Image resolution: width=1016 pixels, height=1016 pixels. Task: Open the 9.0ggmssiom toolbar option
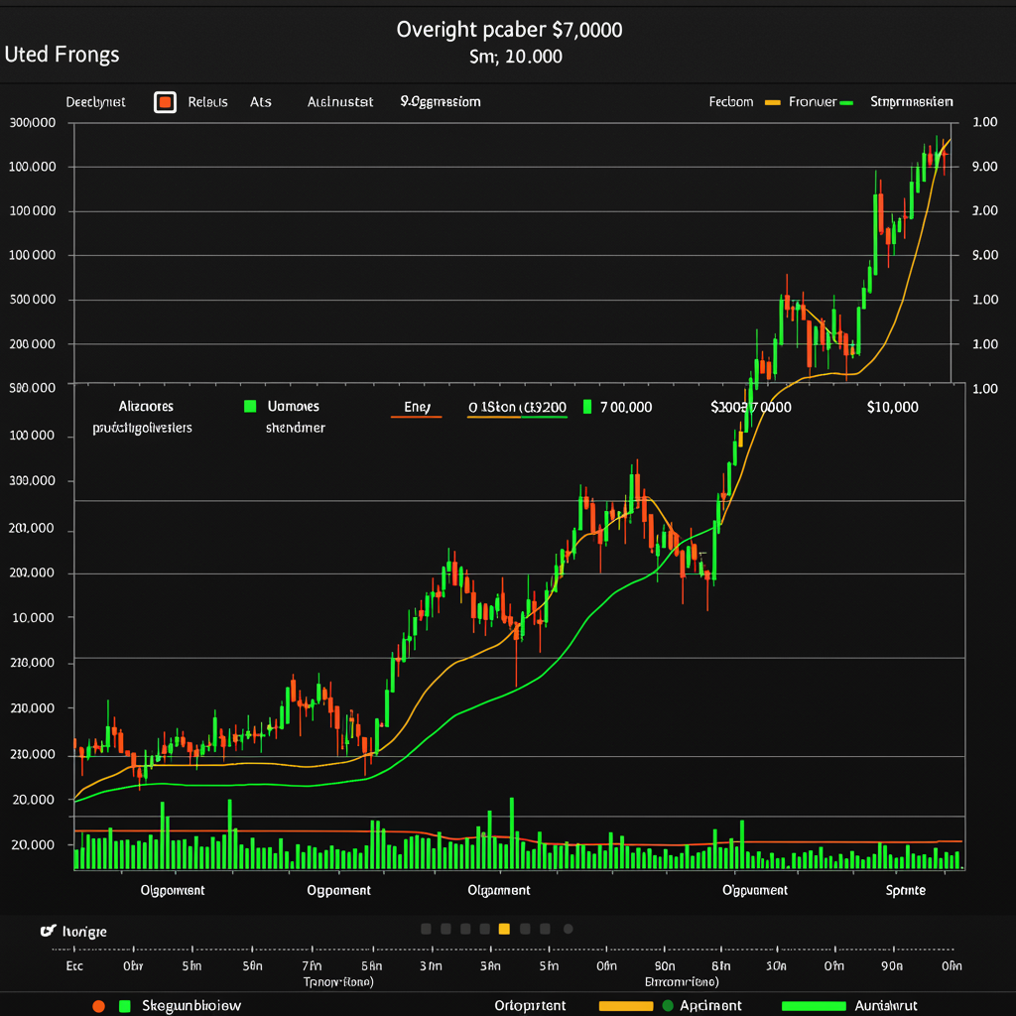(440, 101)
